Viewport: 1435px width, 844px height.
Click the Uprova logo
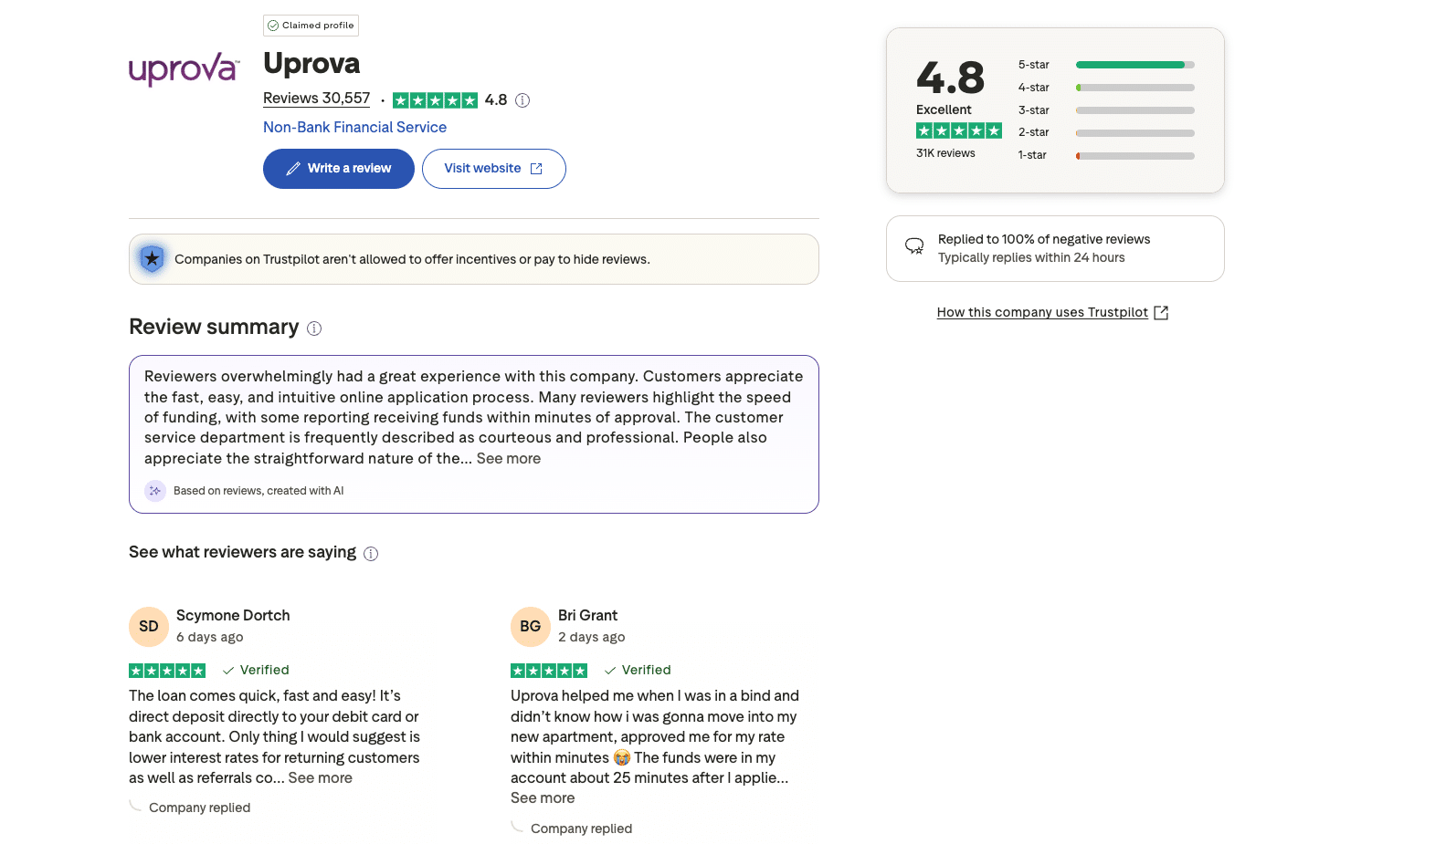click(x=185, y=68)
